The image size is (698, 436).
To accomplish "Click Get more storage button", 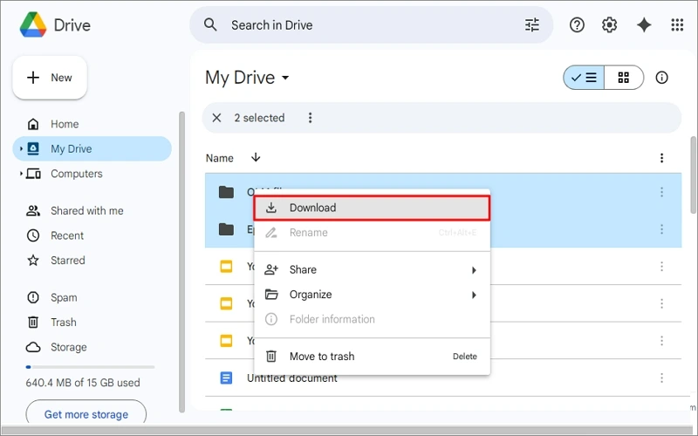I will (x=86, y=414).
